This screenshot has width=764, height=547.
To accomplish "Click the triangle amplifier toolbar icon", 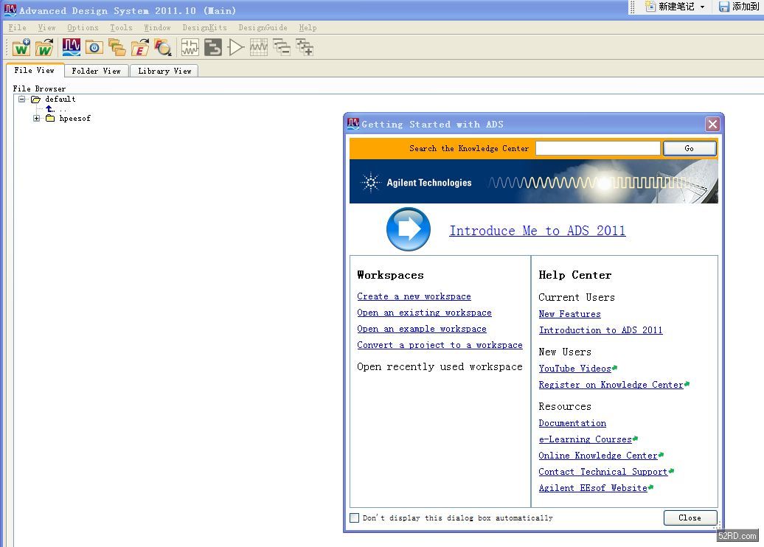I will [x=236, y=47].
